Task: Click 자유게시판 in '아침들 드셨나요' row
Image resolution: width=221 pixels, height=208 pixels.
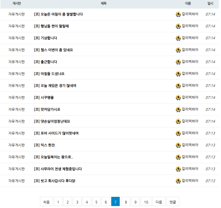Action: (16, 74)
